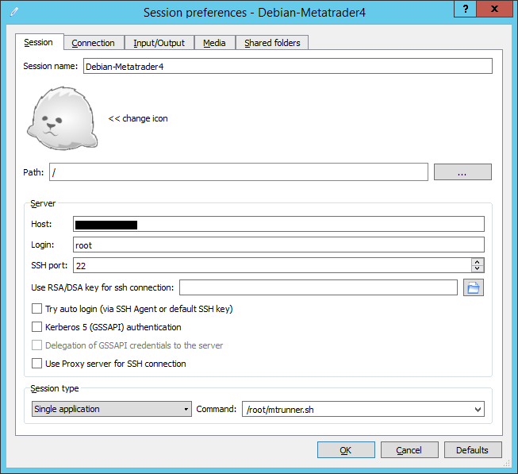
Task: Open the help question mark button
Action: 465,9
